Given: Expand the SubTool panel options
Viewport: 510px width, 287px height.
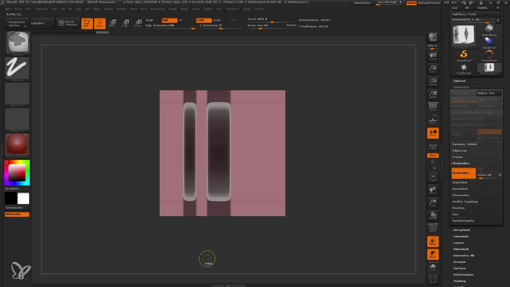Looking at the screenshot, I should pos(459,81).
